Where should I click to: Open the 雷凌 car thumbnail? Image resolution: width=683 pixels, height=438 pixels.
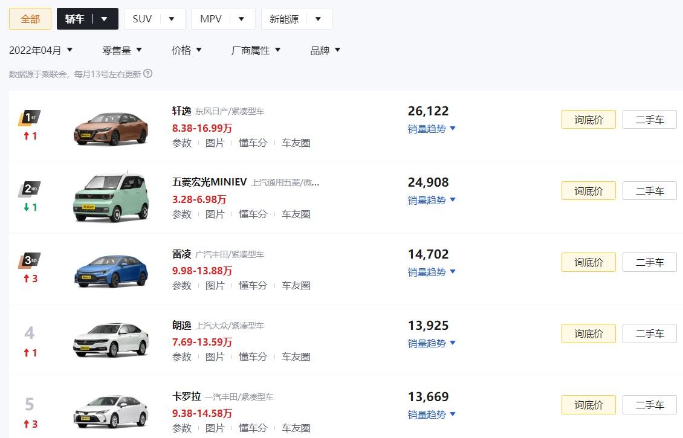tap(111, 271)
